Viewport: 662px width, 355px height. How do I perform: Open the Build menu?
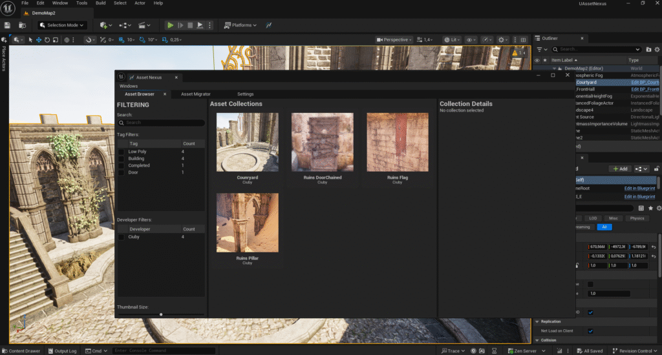pos(100,3)
